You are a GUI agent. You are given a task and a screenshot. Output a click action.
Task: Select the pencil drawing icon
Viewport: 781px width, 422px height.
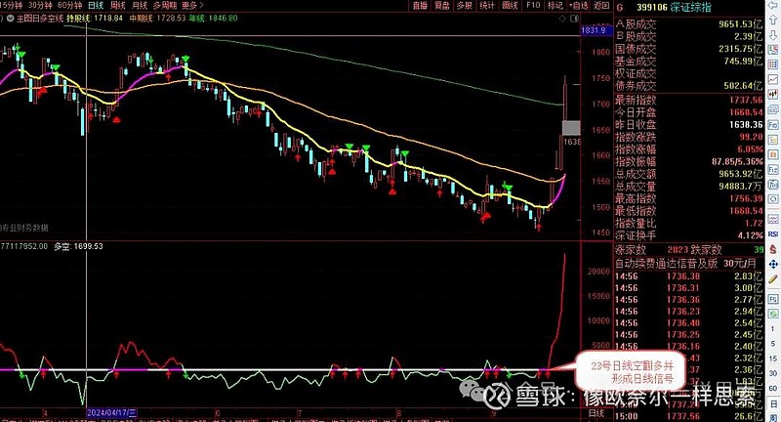coord(773,279)
